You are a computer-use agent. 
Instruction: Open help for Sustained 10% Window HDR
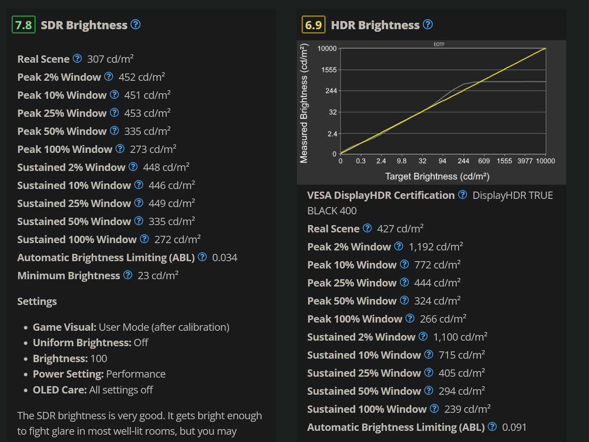(x=428, y=354)
